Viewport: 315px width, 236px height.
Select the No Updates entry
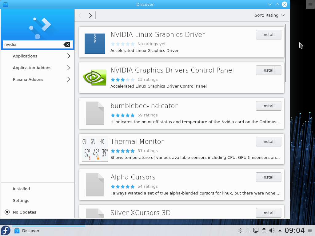(38, 212)
